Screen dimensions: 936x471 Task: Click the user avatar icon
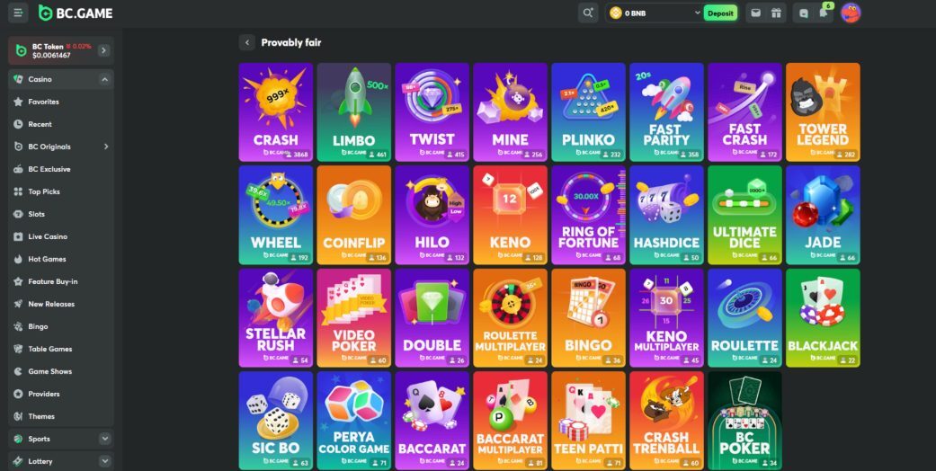click(851, 13)
